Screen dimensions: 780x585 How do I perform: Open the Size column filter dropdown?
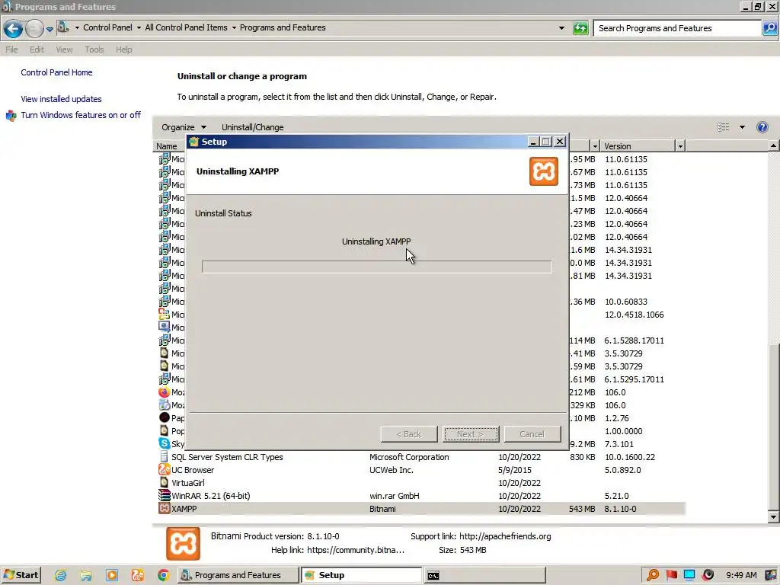tap(595, 146)
